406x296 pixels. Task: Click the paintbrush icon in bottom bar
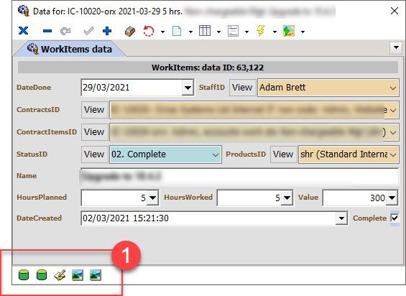(60, 275)
